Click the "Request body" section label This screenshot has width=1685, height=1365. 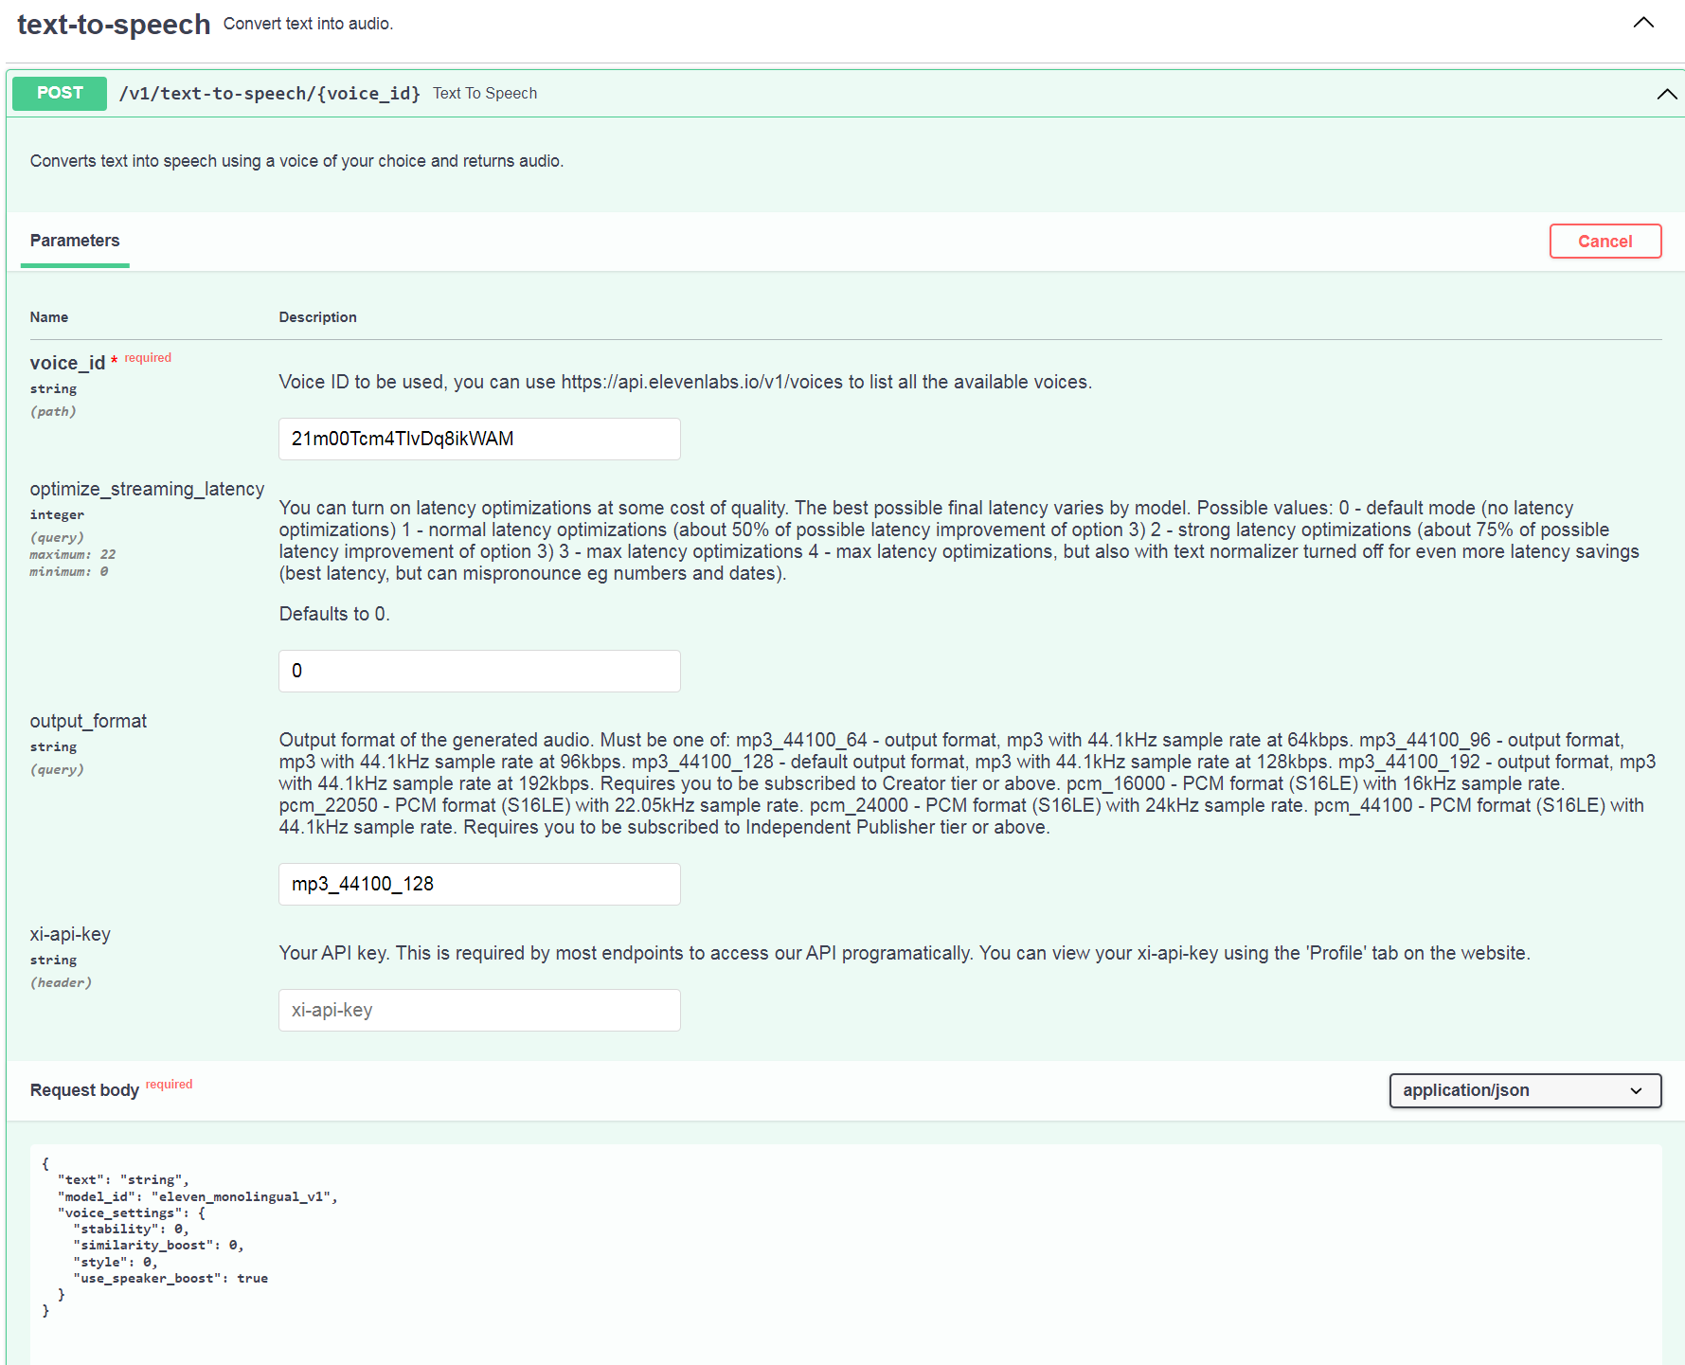[x=84, y=1090]
